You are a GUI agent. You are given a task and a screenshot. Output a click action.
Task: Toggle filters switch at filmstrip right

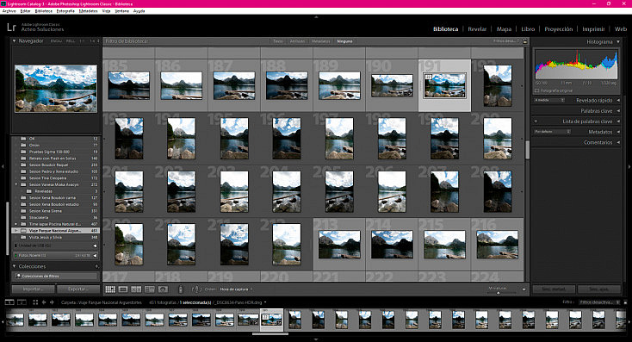(625, 302)
